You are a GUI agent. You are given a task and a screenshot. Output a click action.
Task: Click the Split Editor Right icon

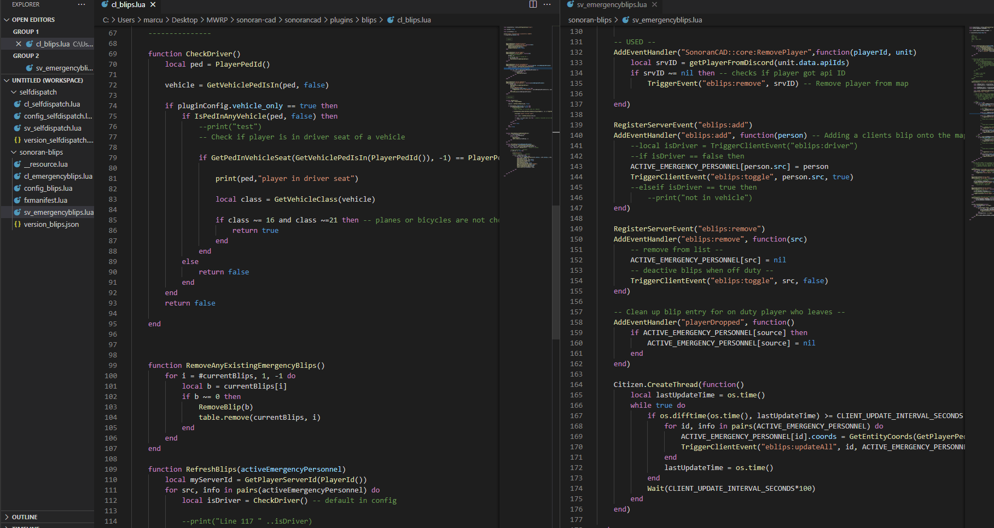[x=533, y=4]
